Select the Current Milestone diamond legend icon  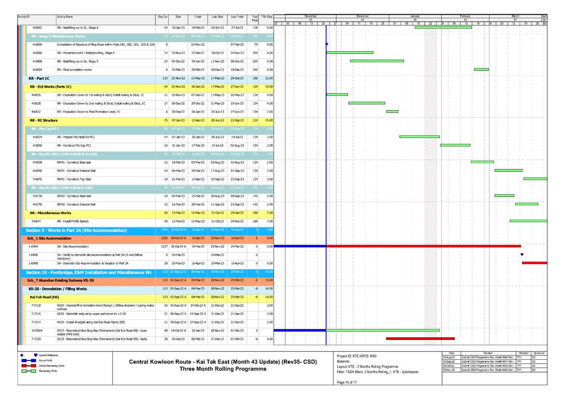coord(21,355)
